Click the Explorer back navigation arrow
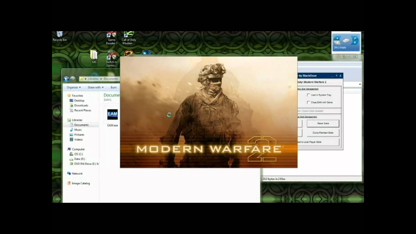The image size is (416, 234). pyautogui.click(x=66, y=79)
